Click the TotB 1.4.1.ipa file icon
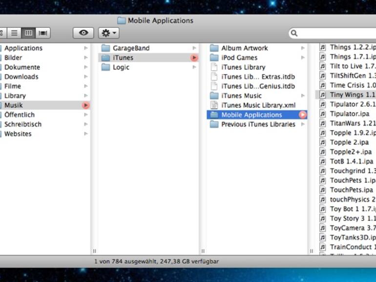 click(x=323, y=161)
